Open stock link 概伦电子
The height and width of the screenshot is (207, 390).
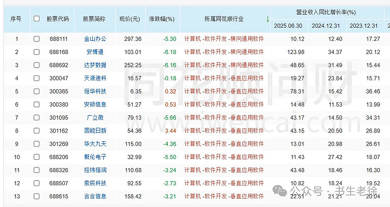pos(95,157)
